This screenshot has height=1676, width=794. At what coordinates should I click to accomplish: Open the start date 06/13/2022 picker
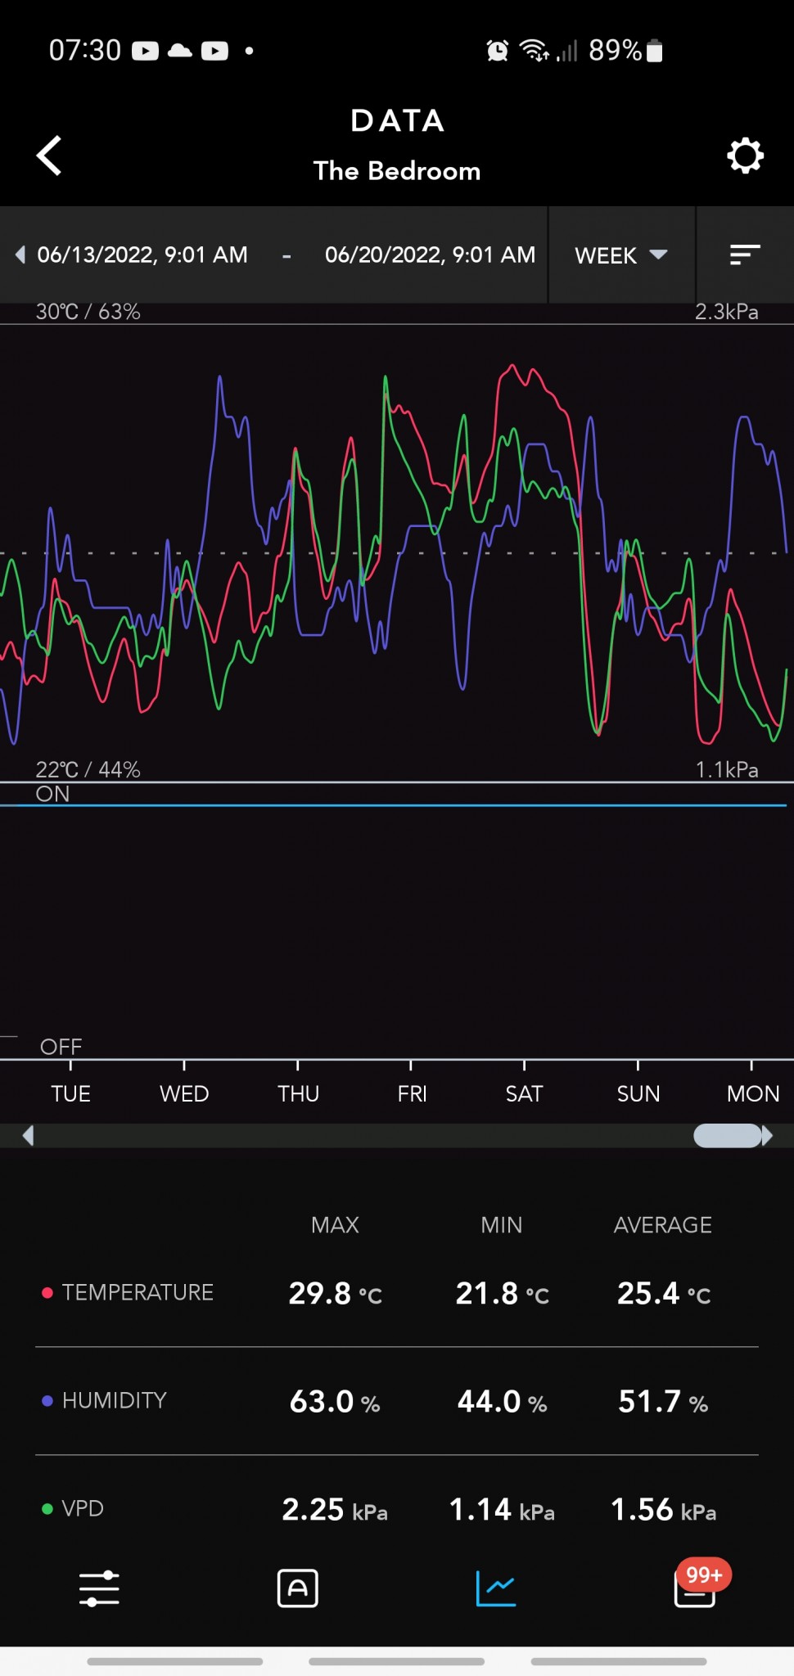[x=142, y=255]
